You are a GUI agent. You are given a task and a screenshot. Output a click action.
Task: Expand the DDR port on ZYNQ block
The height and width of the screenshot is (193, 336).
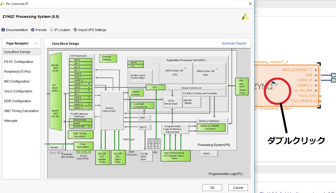[x=316, y=75]
